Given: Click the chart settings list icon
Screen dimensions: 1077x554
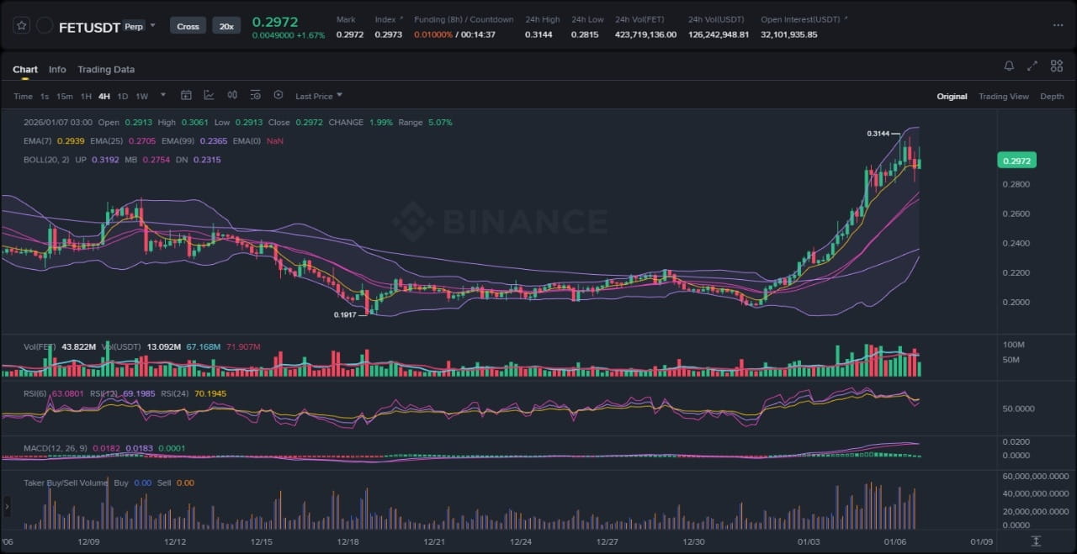Looking at the screenshot, I should [x=255, y=96].
